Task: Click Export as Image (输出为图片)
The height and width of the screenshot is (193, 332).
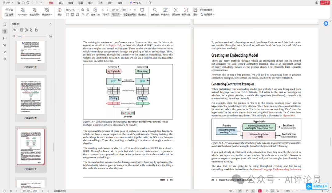Action: [34, 12]
